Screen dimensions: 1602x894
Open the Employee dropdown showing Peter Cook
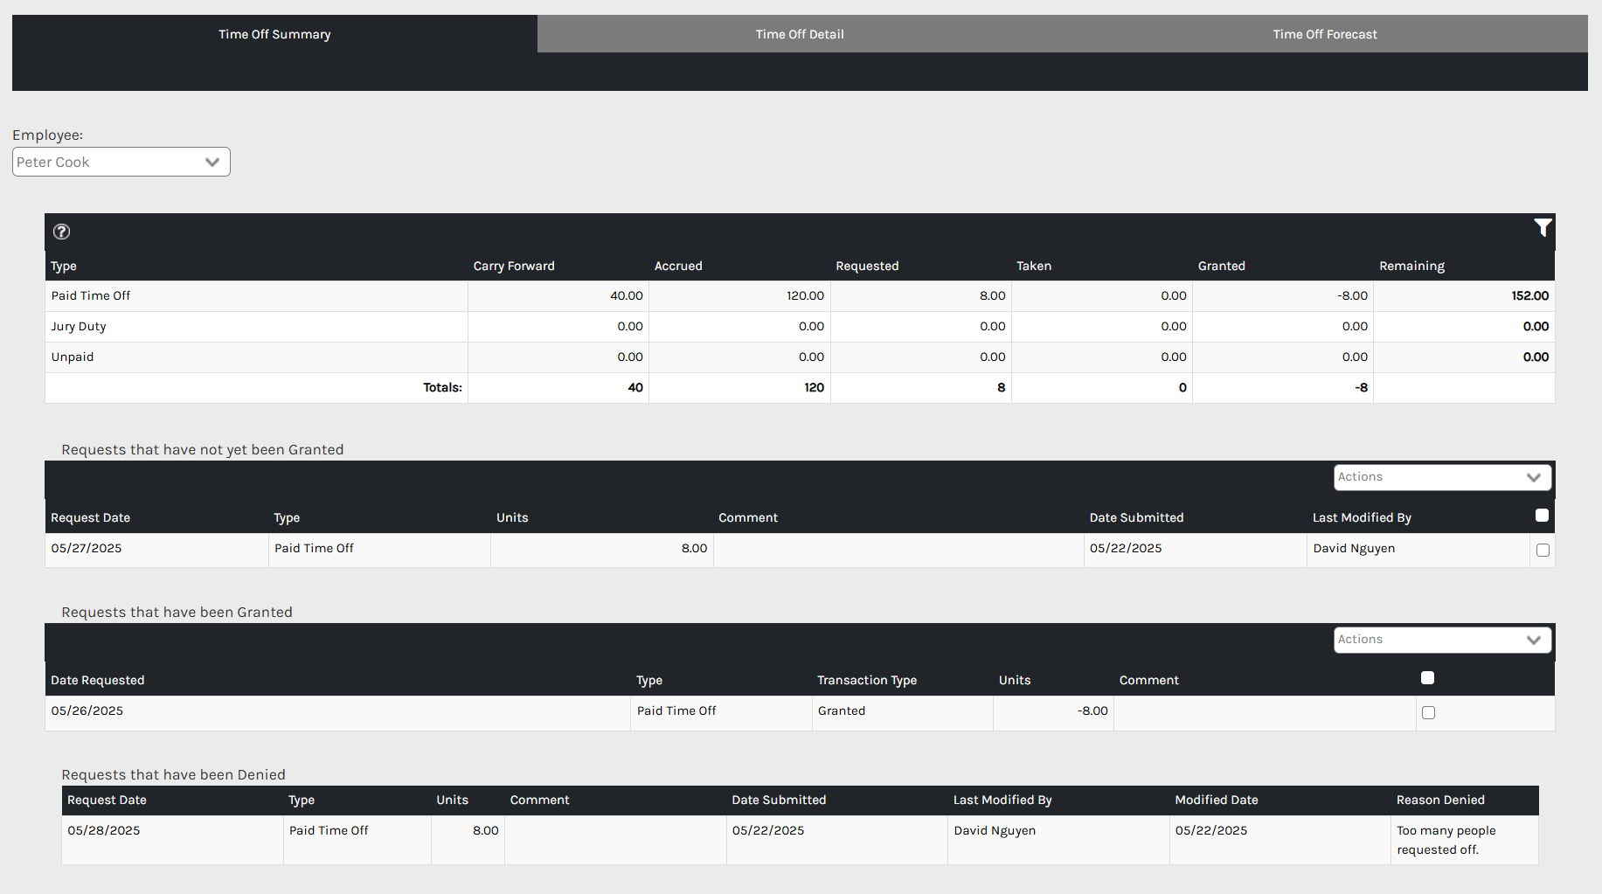pyautogui.click(x=121, y=162)
